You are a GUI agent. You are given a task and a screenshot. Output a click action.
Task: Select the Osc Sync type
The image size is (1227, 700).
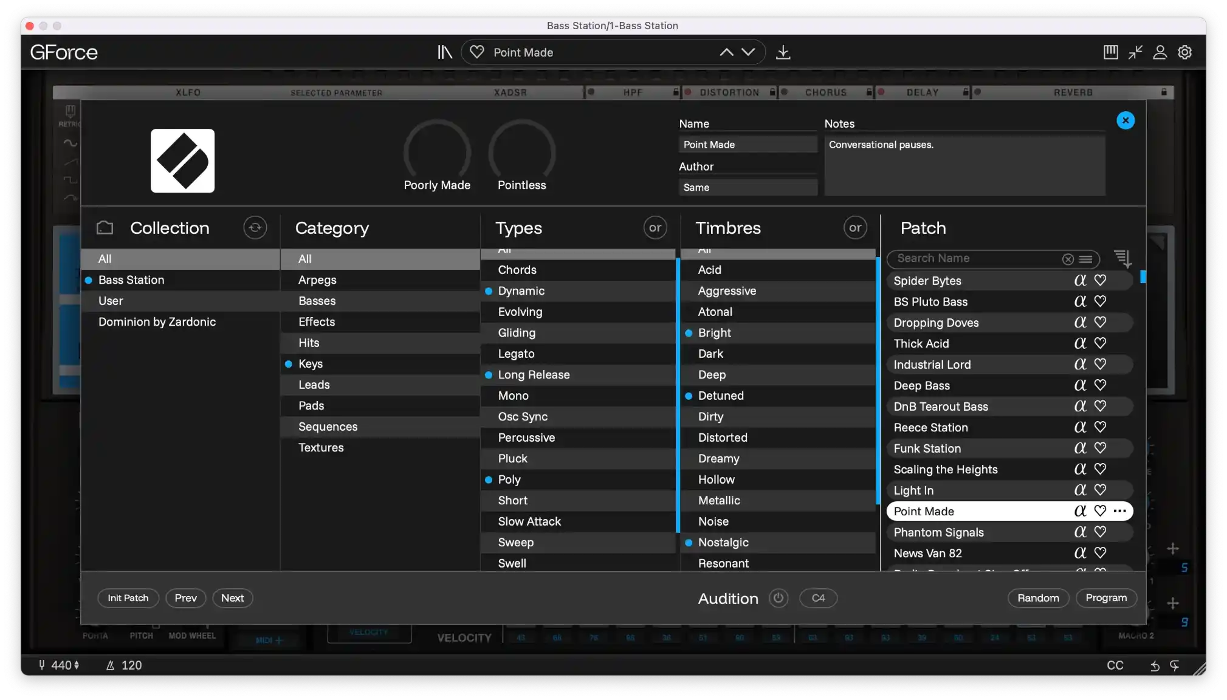click(x=578, y=417)
